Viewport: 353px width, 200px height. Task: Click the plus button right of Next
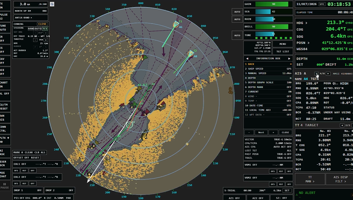(273, 132)
